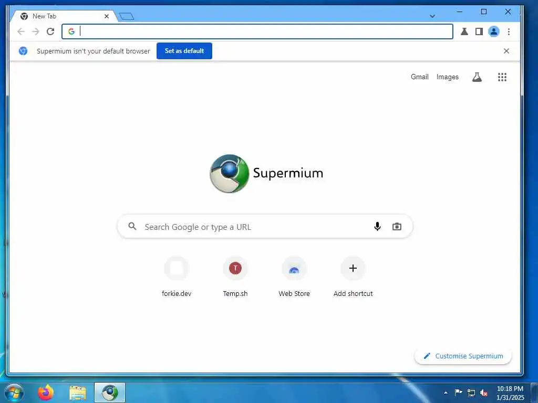Image resolution: width=538 pixels, height=403 pixels.
Task: Click the forward navigation arrow
Action: tap(36, 31)
